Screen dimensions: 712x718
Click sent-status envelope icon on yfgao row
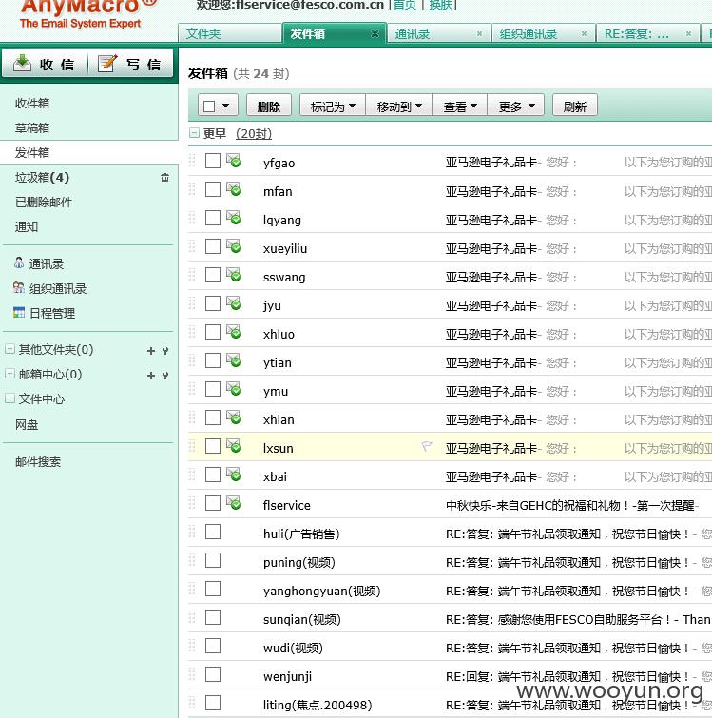[233, 161]
